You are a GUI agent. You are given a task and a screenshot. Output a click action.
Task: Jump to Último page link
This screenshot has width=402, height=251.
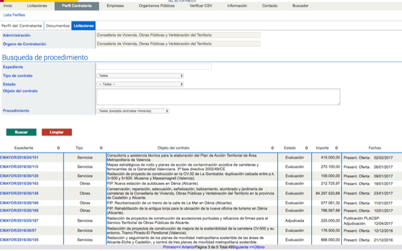[259, 247]
